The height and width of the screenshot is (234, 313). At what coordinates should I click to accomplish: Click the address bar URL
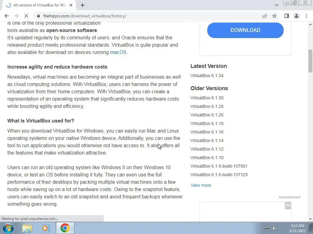(85, 16)
